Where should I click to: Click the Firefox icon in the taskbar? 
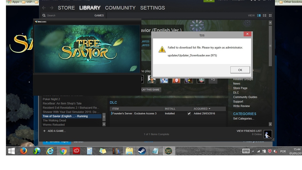24,151
